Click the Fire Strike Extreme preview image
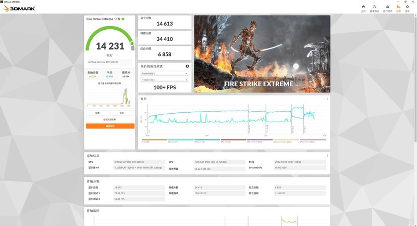Viewport: 417px width, 226px height. pyautogui.click(x=262, y=54)
